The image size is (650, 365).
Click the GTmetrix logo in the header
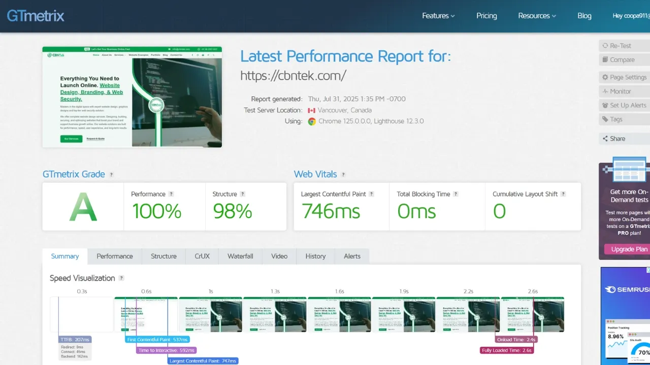tap(35, 16)
